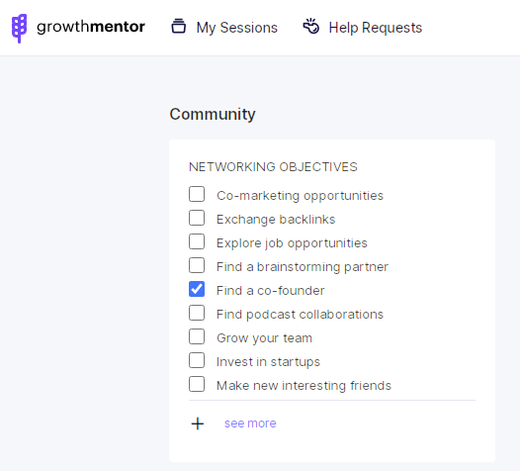Enable the Invest in startups checkbox
The height and width of the screenshot is (471, 520).
[197, 360]
